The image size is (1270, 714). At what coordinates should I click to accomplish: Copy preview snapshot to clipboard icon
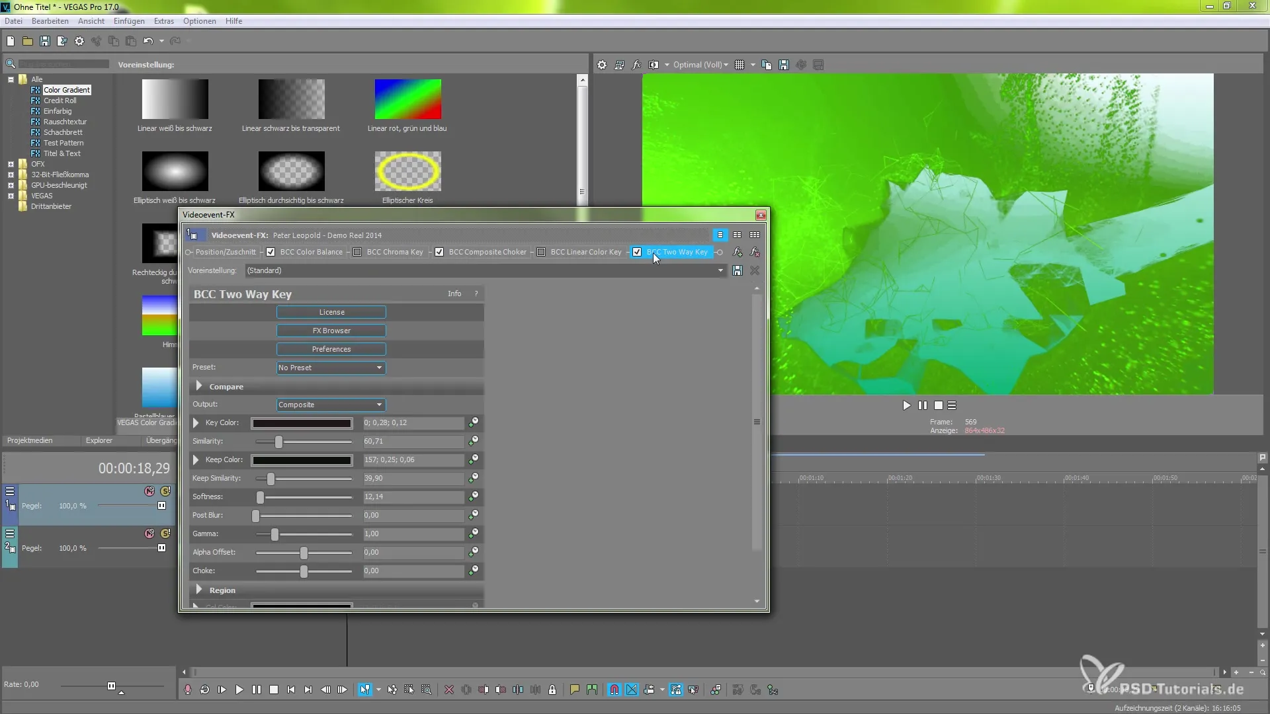point(767,65)
